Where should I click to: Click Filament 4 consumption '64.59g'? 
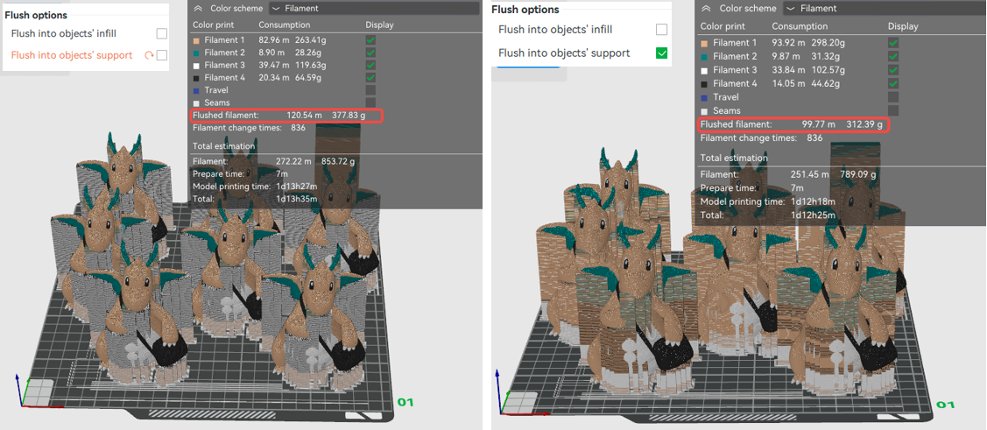(x=308, y=78)
